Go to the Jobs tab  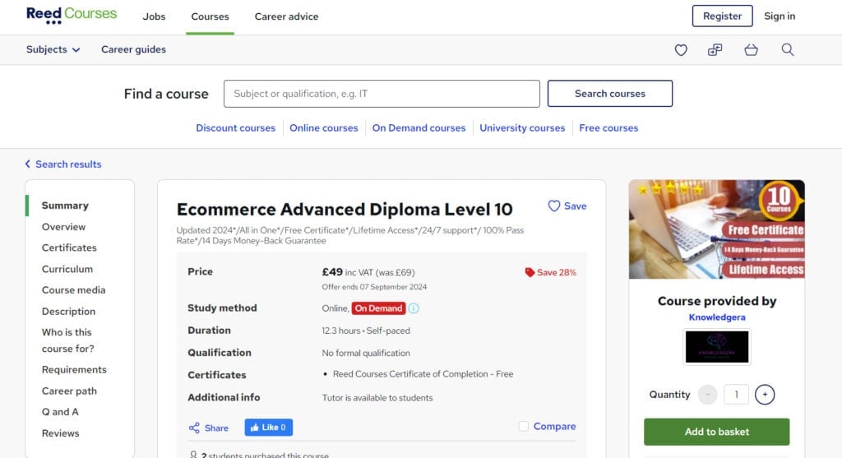click(x=154, y=16)
